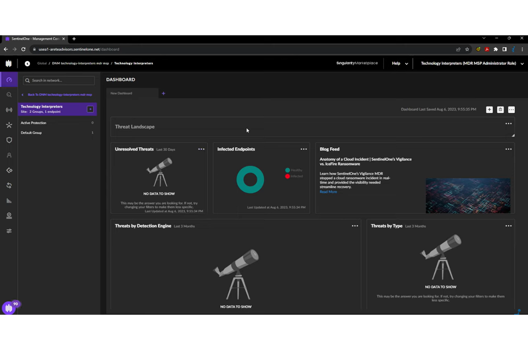Screen dimensions: 528x352
Task: Open the Reports bar-chart icon in sidebar
Action: (x=9, y=201)
